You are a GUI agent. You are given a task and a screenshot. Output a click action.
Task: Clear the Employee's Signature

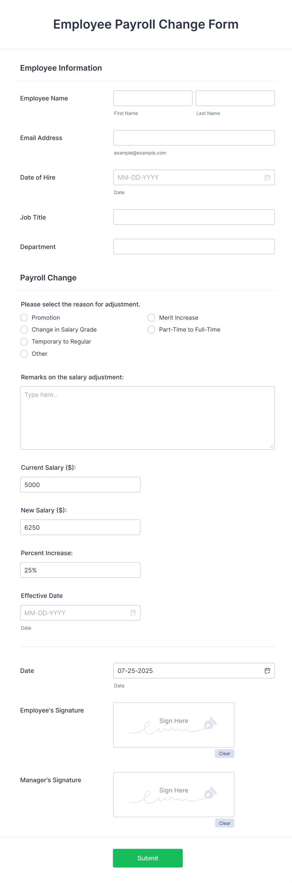(x=224, y=753)
